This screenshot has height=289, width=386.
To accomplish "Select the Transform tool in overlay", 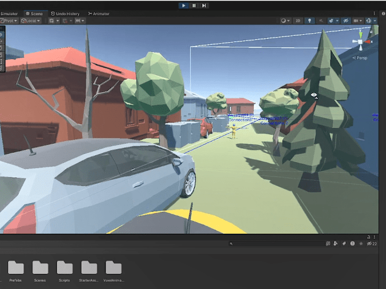I will [x=2, y=67].
